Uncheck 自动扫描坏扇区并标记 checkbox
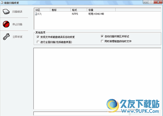Screen dimensions: 163x116 [102, 36]
